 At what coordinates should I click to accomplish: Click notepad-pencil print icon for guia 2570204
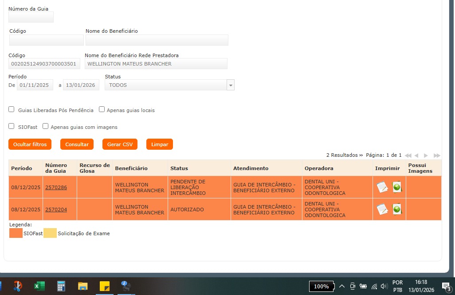click(x=382, y=210)
